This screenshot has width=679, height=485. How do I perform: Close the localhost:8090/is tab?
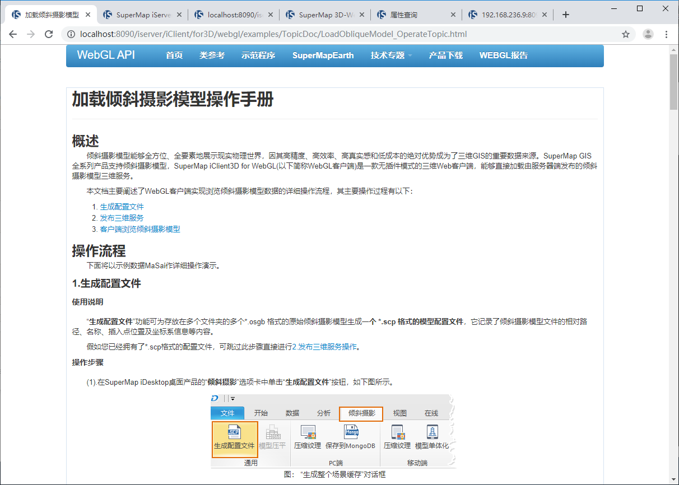pos(270,15)
